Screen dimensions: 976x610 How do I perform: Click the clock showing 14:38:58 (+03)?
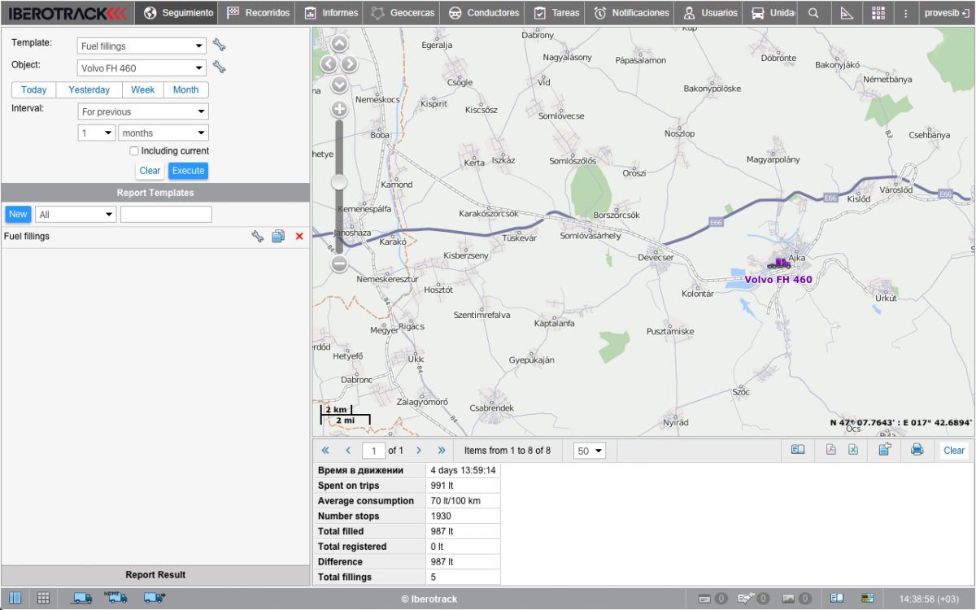pos(930,599)
